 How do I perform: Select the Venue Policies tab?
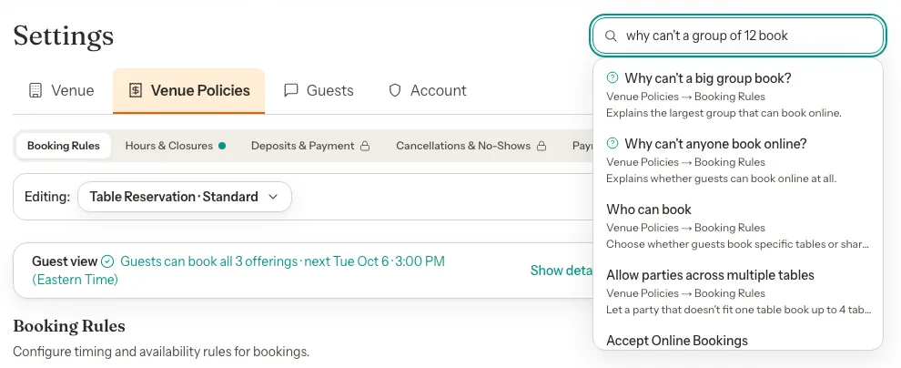pyautogui.click(x=189, y=91)
